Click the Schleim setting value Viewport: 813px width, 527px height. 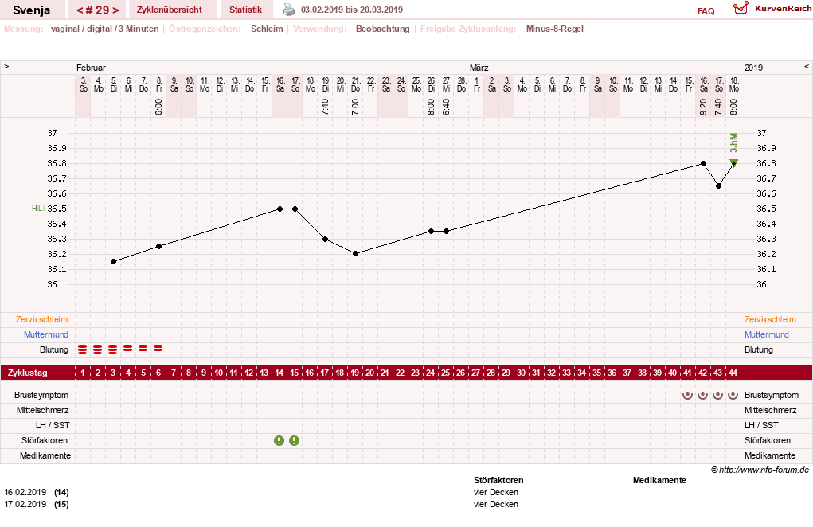267,29
